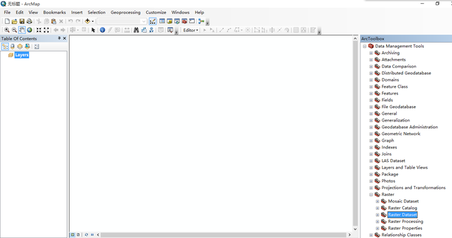Open the Windows menu
452x238 pixels.
click(x=180, y=13)
